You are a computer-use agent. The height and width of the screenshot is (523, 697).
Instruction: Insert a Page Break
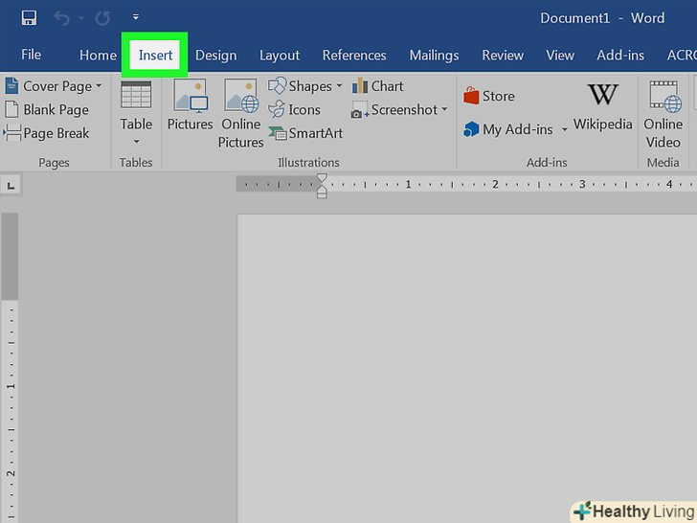(48, 133)
